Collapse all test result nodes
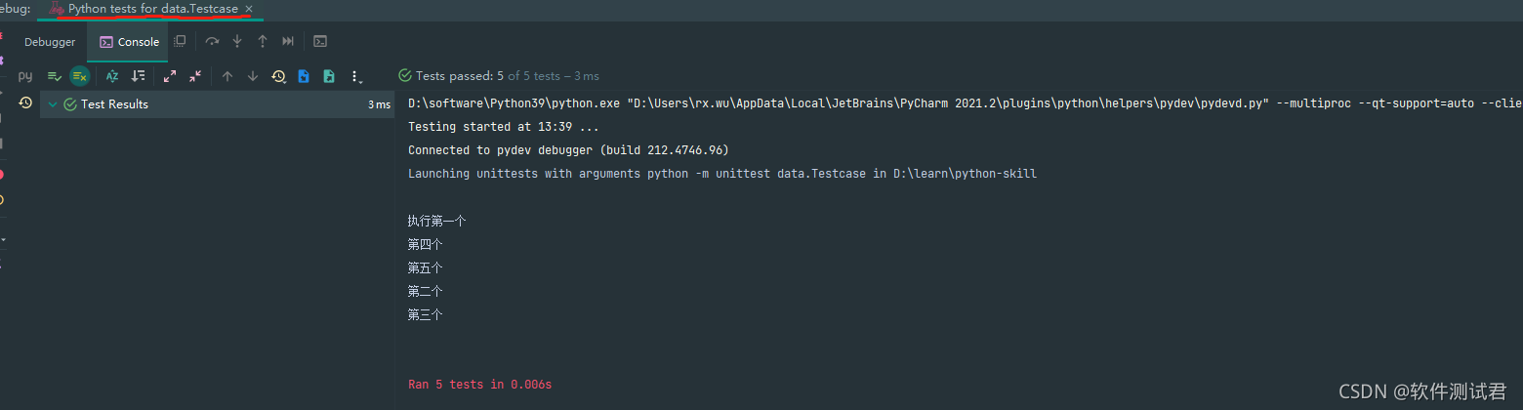The height and width of the screenshot is (410, 1523). (x=195, y=76)
